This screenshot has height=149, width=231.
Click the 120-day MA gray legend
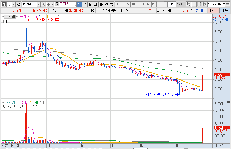58,16
